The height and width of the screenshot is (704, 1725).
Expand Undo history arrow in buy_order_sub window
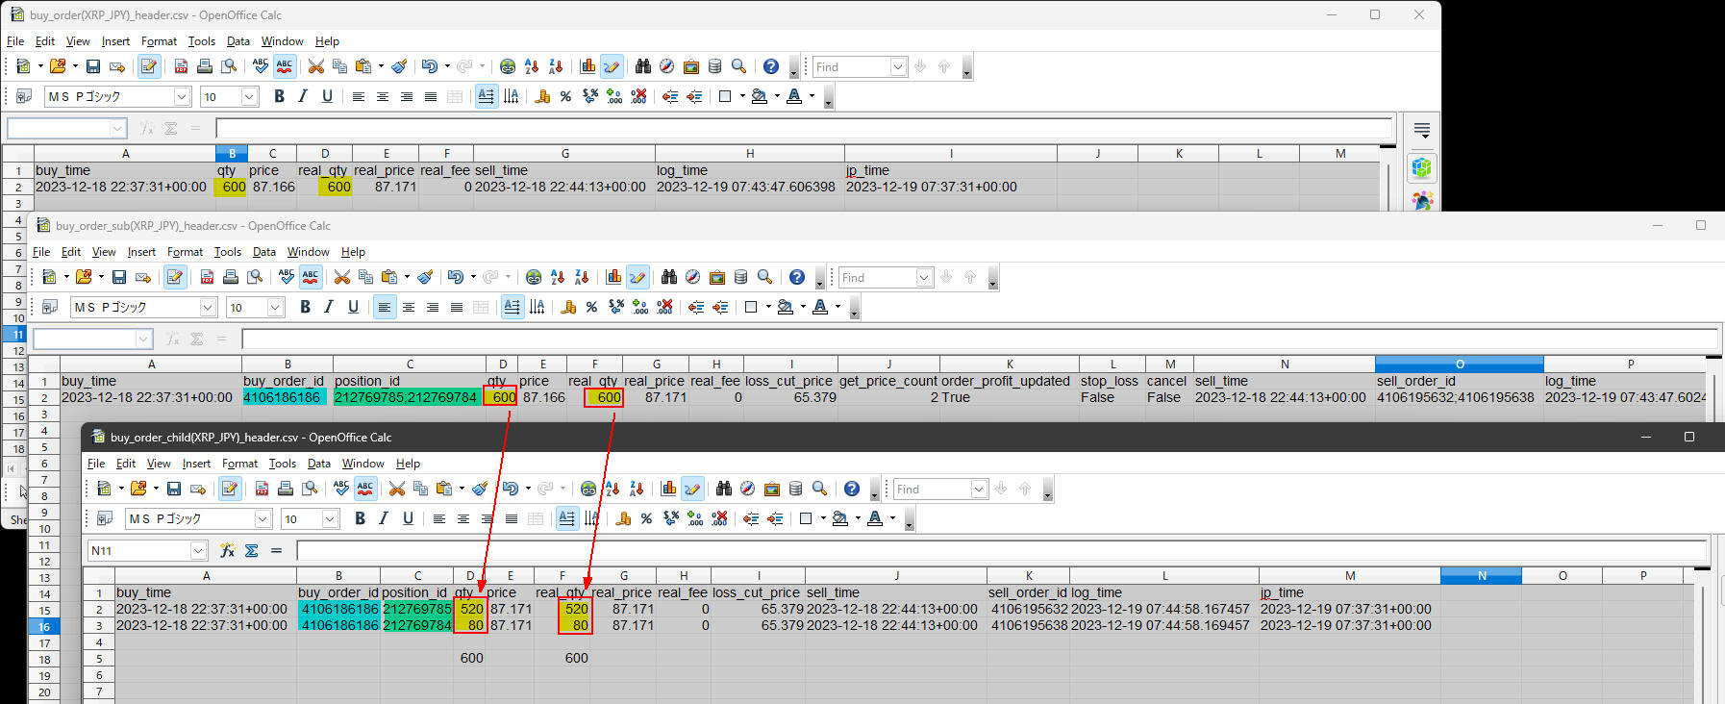pyautogui.click(x=473, y=277)
